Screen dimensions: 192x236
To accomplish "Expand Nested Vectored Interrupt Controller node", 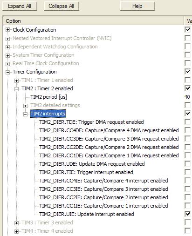I will [x=7, y=39].
